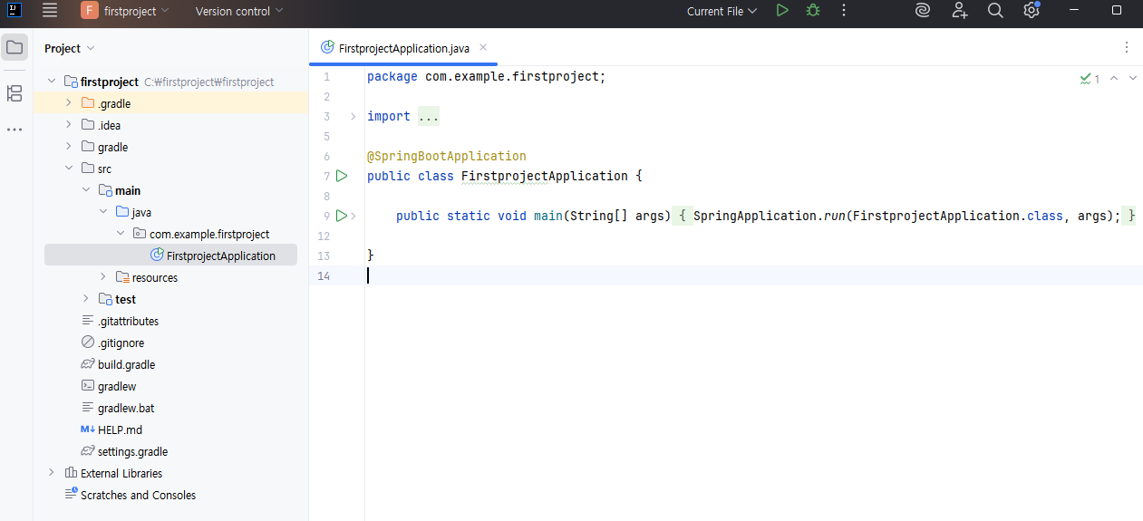Go to previous highlighted problem arrow
The width and height of the screenshot is (1143, 521).
click(1114, 79)
